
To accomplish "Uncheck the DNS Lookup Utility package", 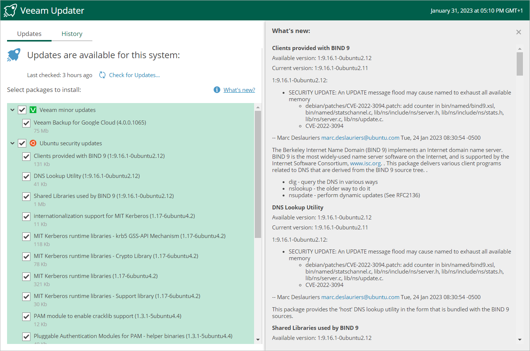I will tap(26, 176).
